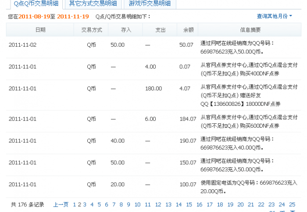307x212 pixels.
Task: Select the date 2011-11-02 cell
Action: click(x=23, y=45)
